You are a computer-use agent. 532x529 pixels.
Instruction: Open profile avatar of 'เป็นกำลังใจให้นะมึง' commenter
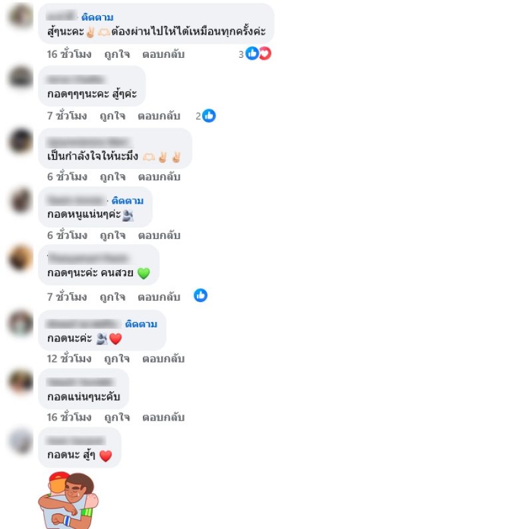(x=21, y=140)
